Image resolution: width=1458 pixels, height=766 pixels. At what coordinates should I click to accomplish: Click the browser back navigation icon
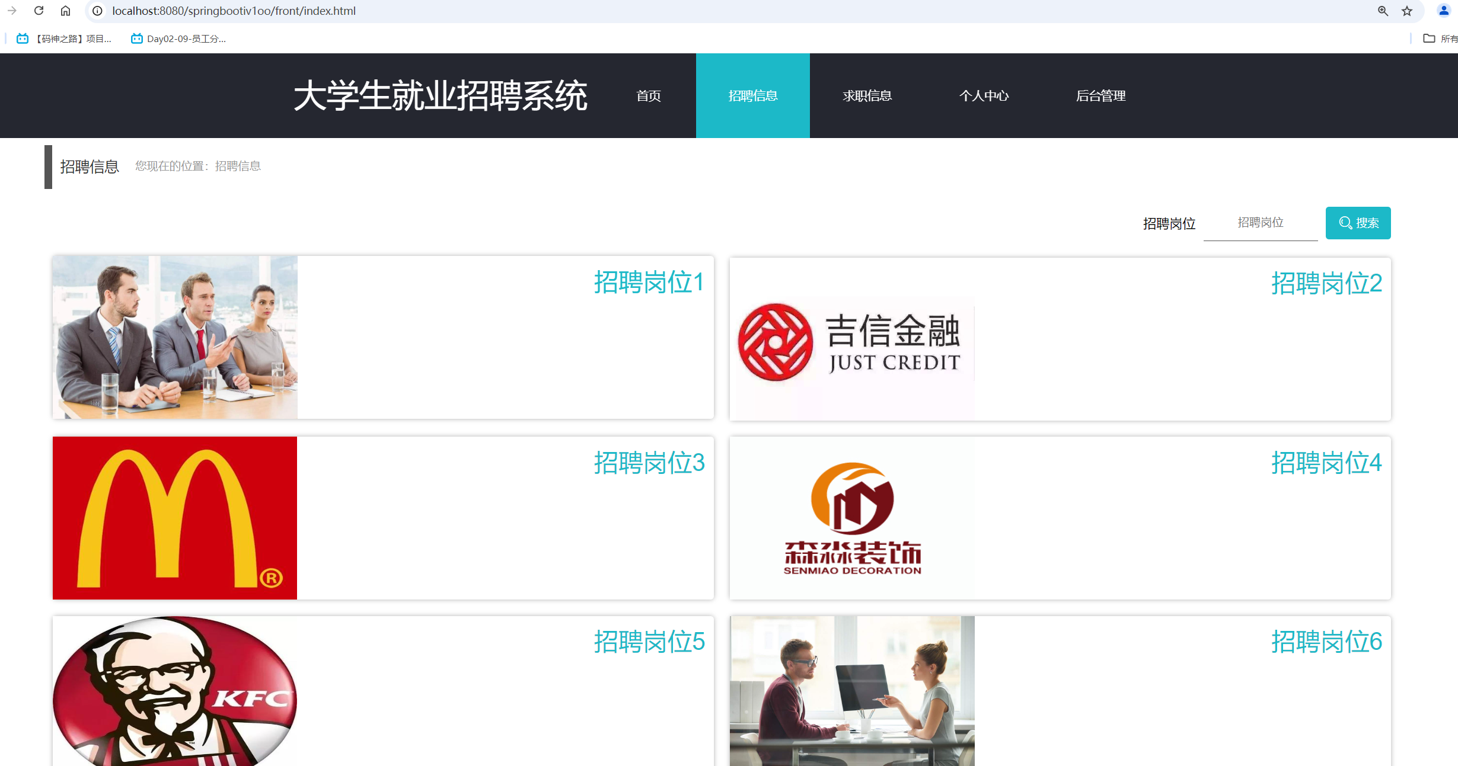[x=12, y=11]
